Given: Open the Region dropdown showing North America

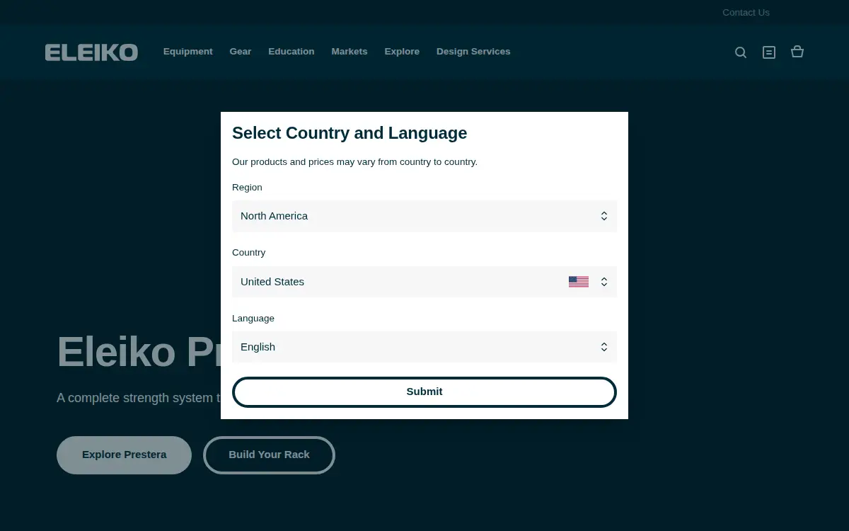Looking at the screenshot, I should [424, 216].
